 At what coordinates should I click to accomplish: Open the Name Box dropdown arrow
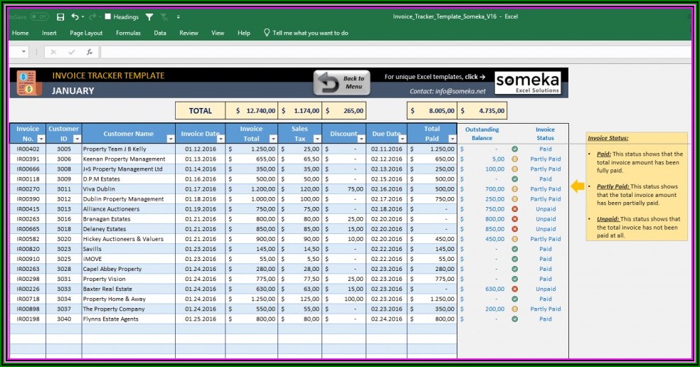24,52
